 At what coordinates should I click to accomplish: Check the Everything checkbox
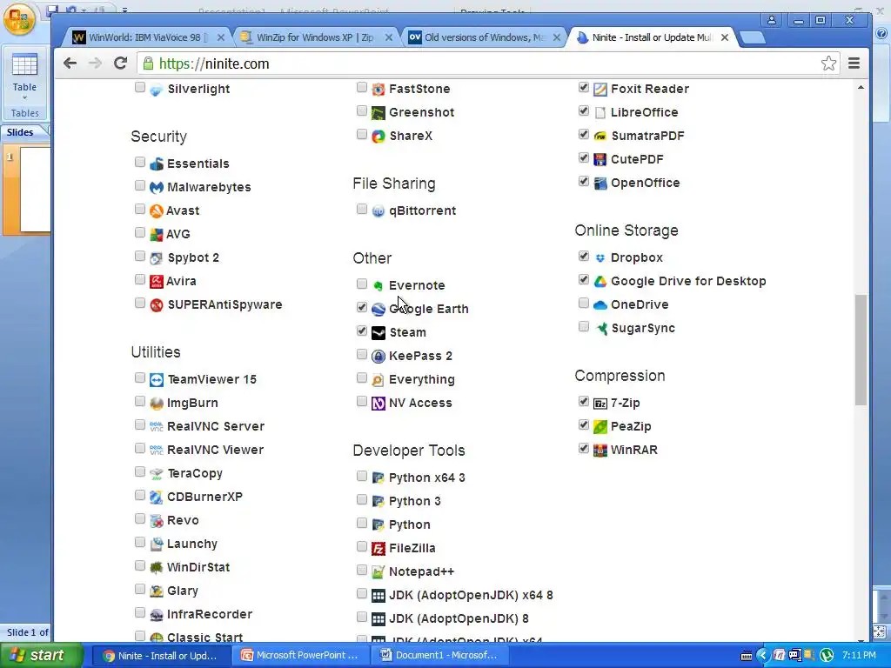point(362,377)
